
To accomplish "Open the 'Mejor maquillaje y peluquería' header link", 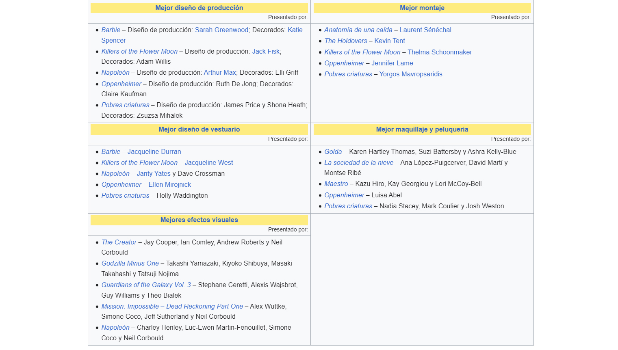I will 422,129.
